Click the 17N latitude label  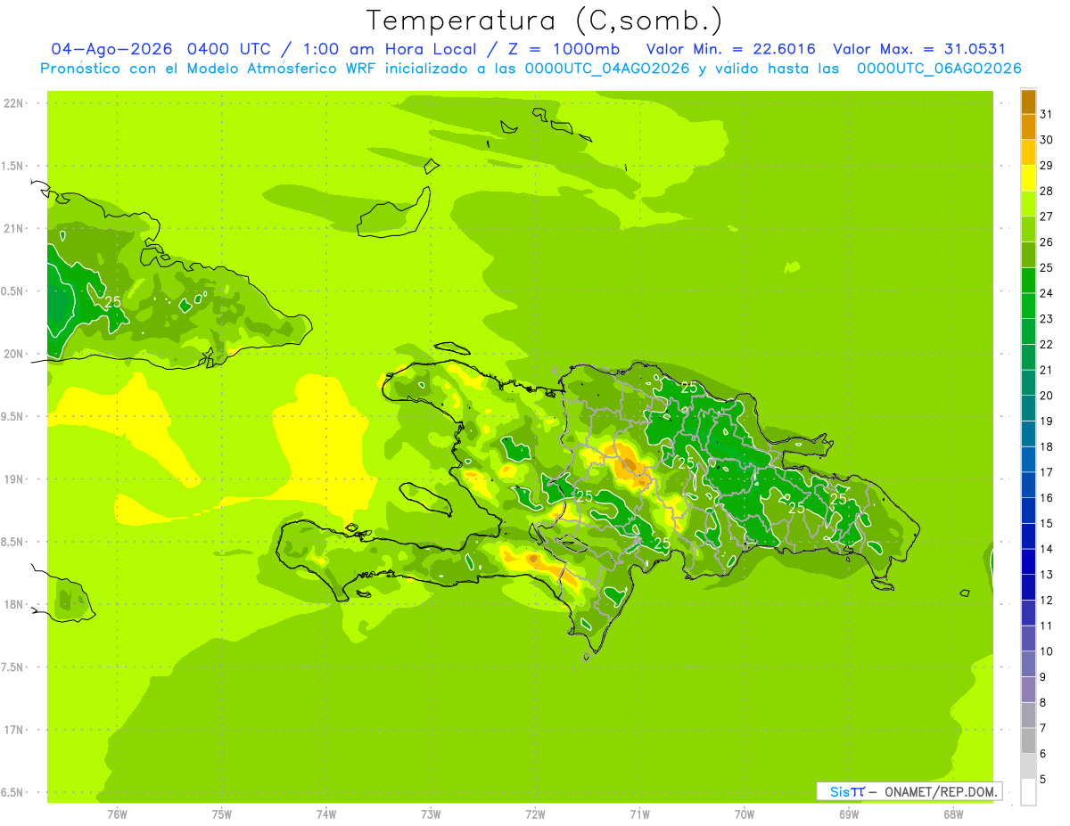point(14,730)
